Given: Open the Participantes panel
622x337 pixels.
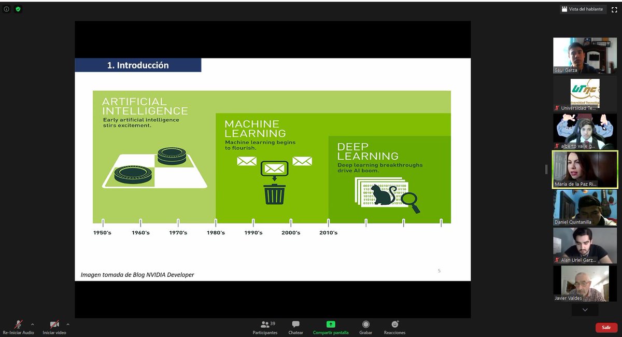Looking at the screenshot, I should [x=265, y=327].
